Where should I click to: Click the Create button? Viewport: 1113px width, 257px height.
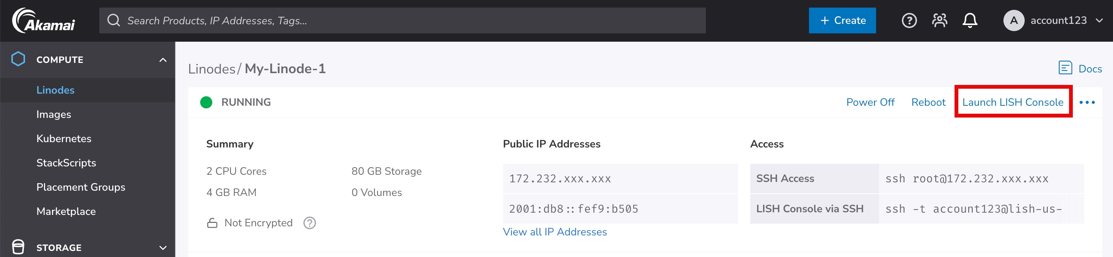coord(842,20)
